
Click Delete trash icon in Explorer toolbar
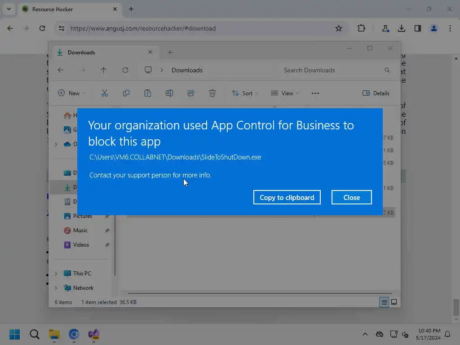tap(212, 93)
